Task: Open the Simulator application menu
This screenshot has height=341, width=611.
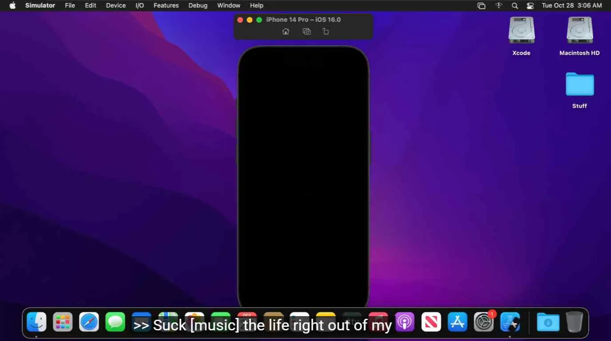Action: tap(40, 5)
